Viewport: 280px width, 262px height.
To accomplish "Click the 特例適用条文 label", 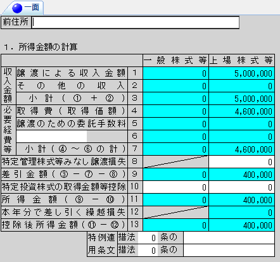I will click(x=102, y=244).
